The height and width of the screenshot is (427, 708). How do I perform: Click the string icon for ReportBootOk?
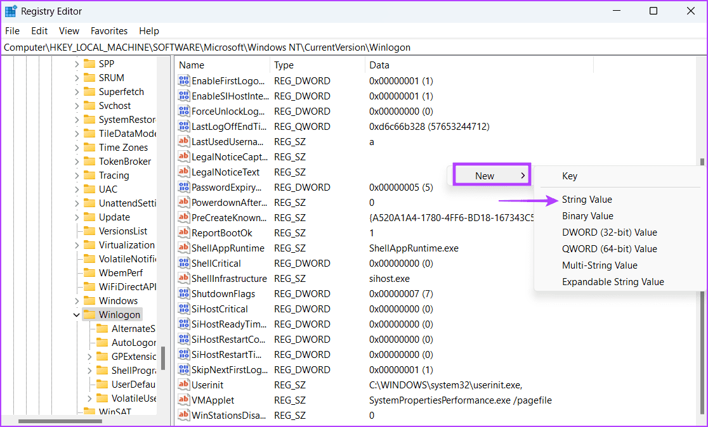(x=183, y=233)
